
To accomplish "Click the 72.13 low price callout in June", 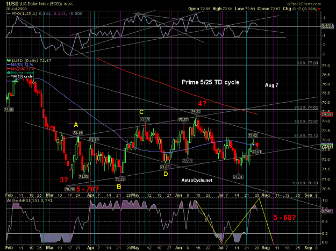I will tap(188, 161).
